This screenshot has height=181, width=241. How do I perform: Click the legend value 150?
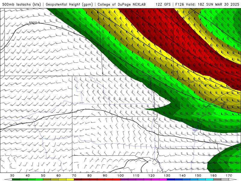click(x=198, y=176)
